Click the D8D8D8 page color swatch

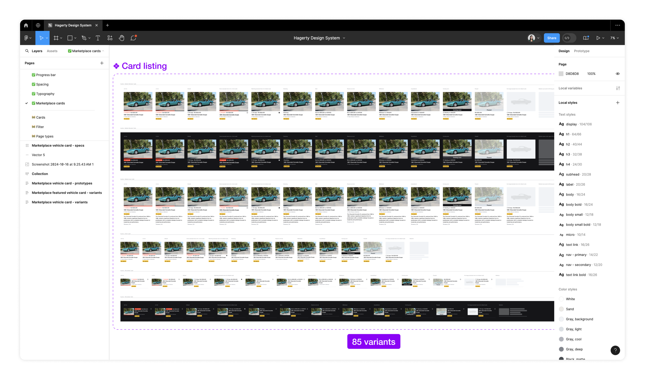coord(561,74)
